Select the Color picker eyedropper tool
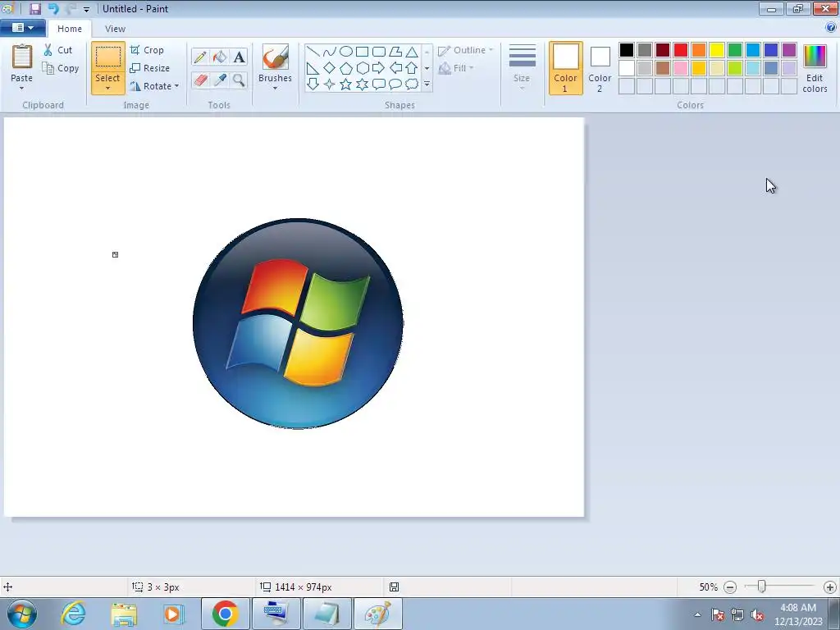 pos(220,80)
